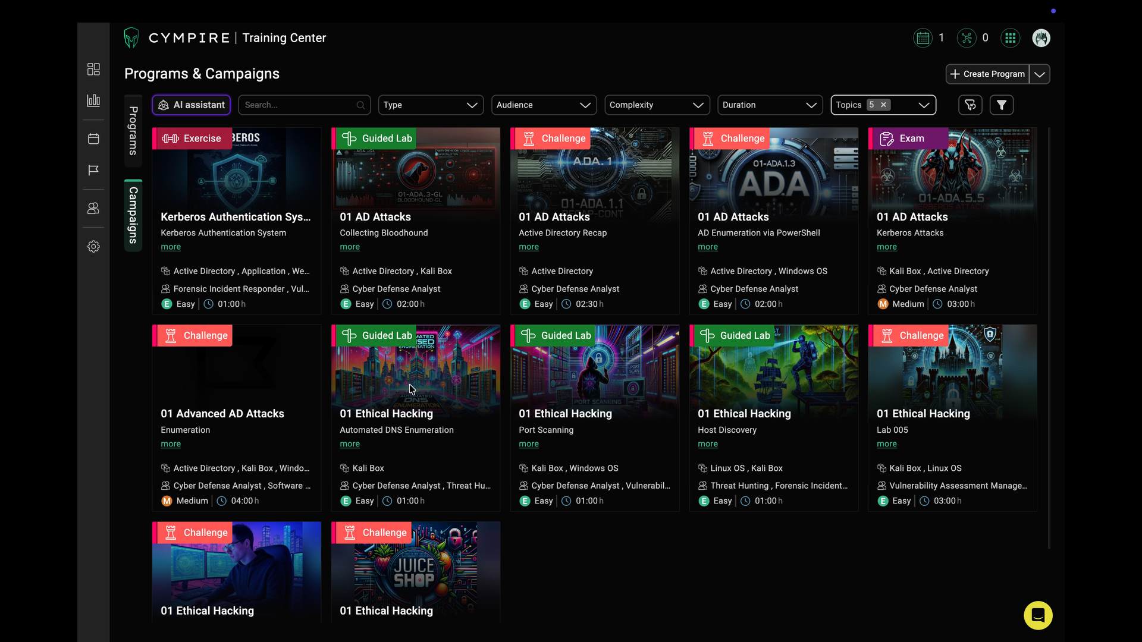The width and height of the screenshot is (1142, 642).
Task: Open the users group sidebar icon
Action: pos(93,209)
